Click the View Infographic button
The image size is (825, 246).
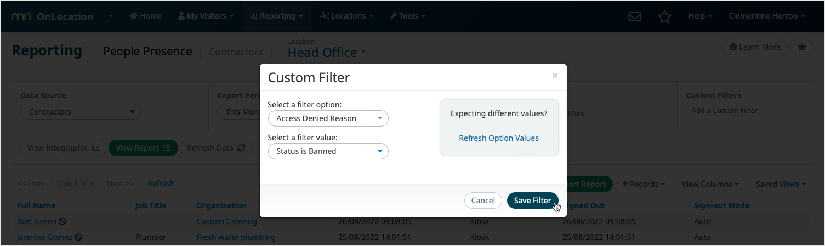63,148
